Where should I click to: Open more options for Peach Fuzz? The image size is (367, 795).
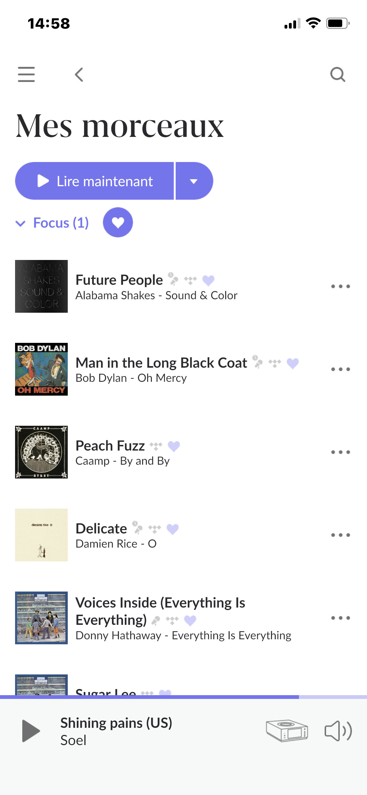[340, 452]
